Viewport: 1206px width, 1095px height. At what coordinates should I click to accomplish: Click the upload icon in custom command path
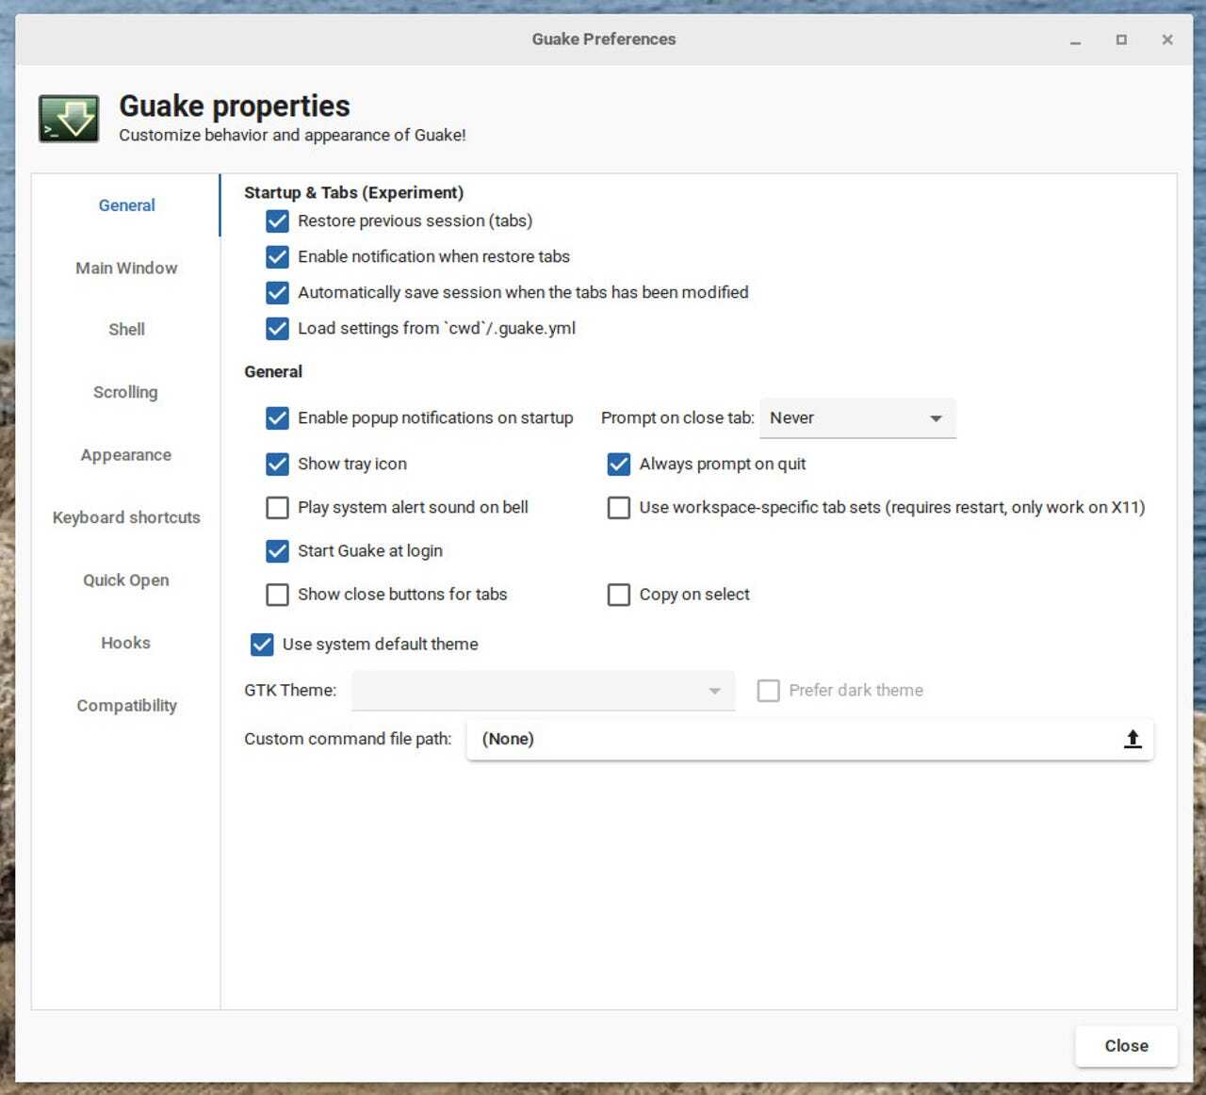coord(1133,739)
